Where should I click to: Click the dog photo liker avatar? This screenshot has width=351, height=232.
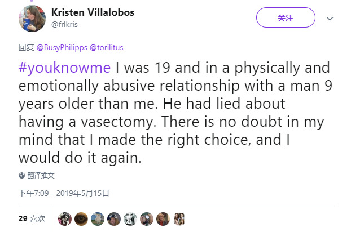click(x=65, y=219)
